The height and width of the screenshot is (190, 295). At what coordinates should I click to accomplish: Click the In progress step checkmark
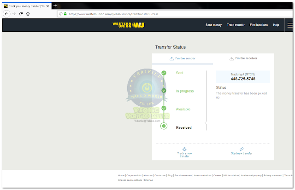coord(164,91)
